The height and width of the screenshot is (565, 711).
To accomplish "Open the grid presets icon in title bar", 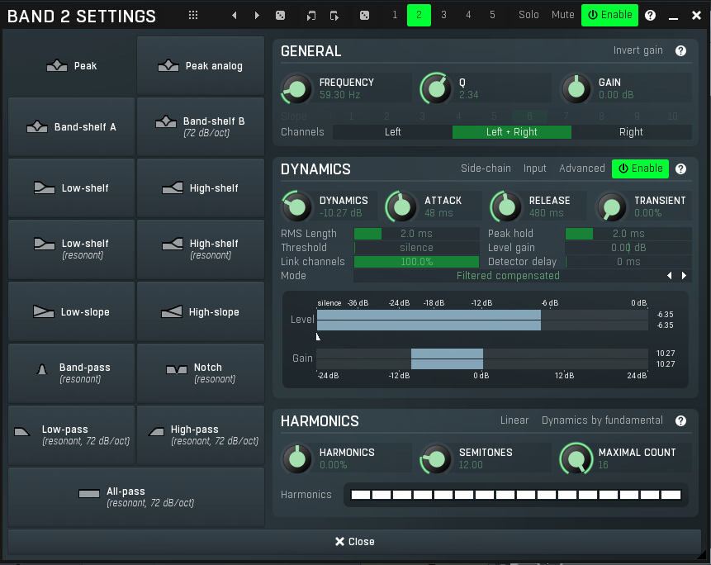I will [193, 15].
